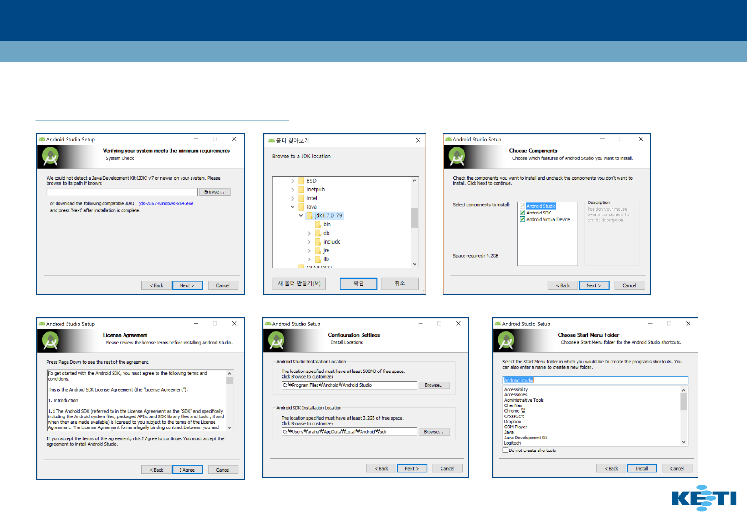The image size is (747, 517).
Task: Select 'Dropbox' in the Start Menu folder list
Action: 512,422
